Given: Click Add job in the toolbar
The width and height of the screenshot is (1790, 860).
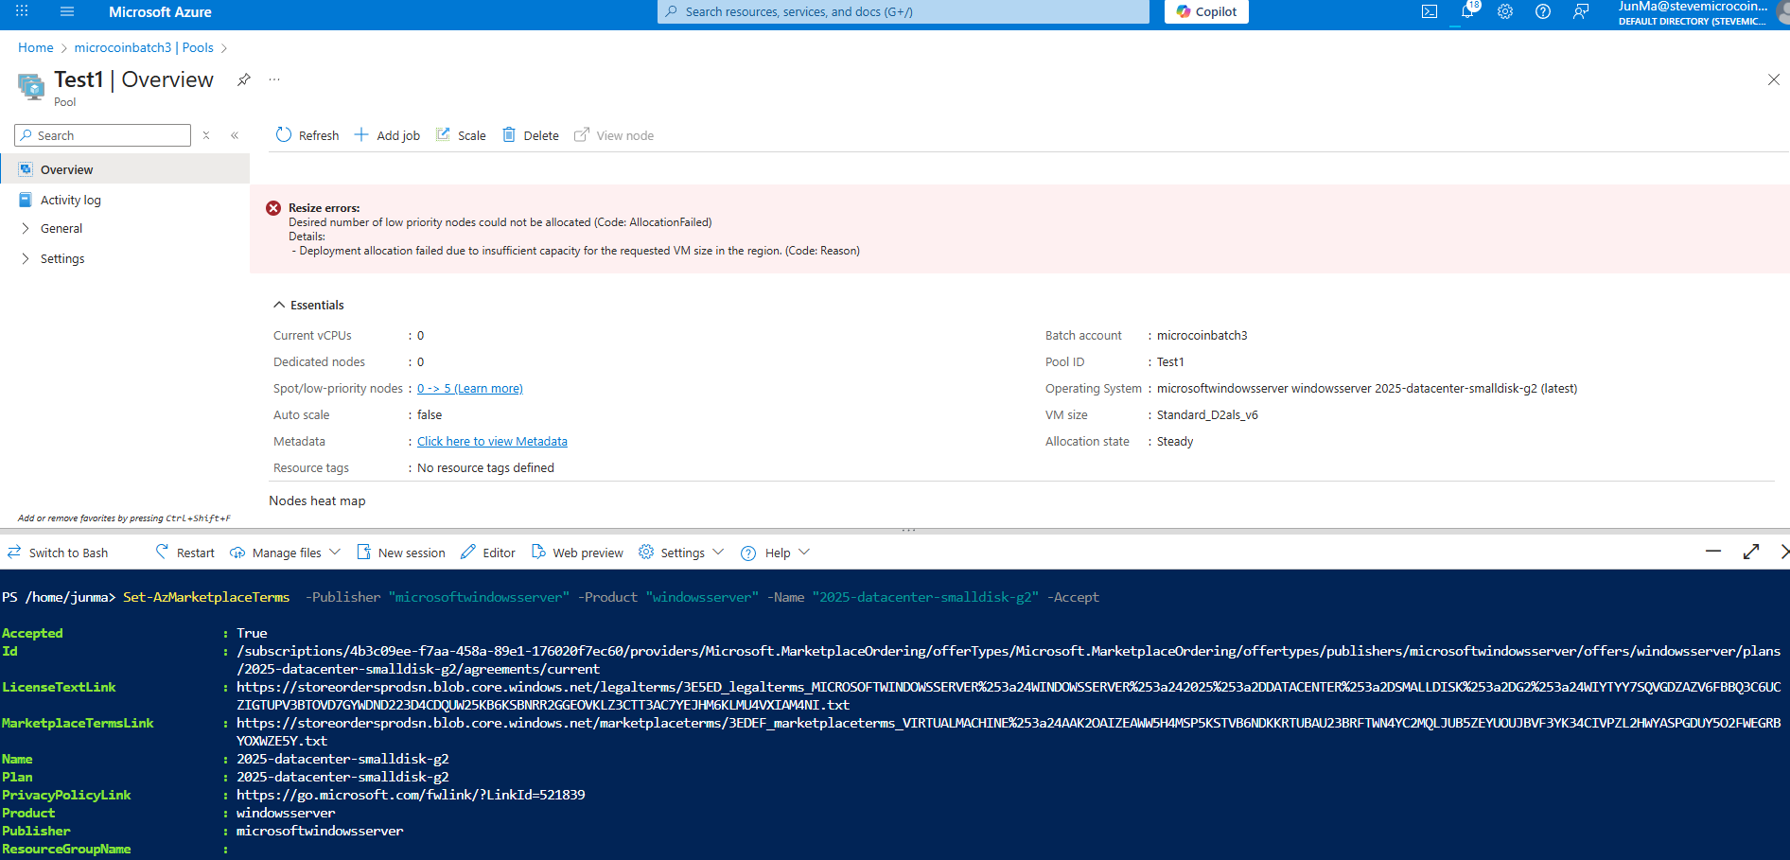Looking at the screenshot, I should tap(387, 135).
